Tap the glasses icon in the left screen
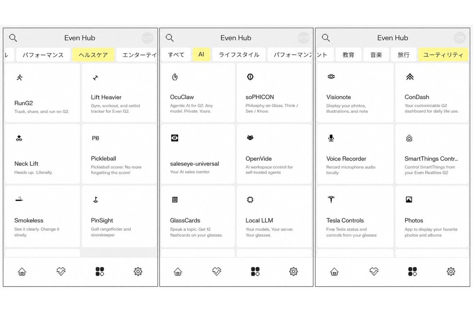This screenshot has height=315, width=473. tap(147, 38)
